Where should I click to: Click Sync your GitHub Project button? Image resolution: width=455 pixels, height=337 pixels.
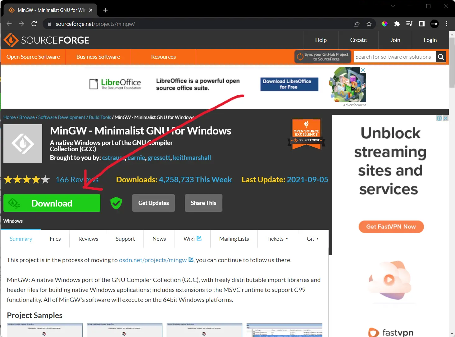click(323, 57)
